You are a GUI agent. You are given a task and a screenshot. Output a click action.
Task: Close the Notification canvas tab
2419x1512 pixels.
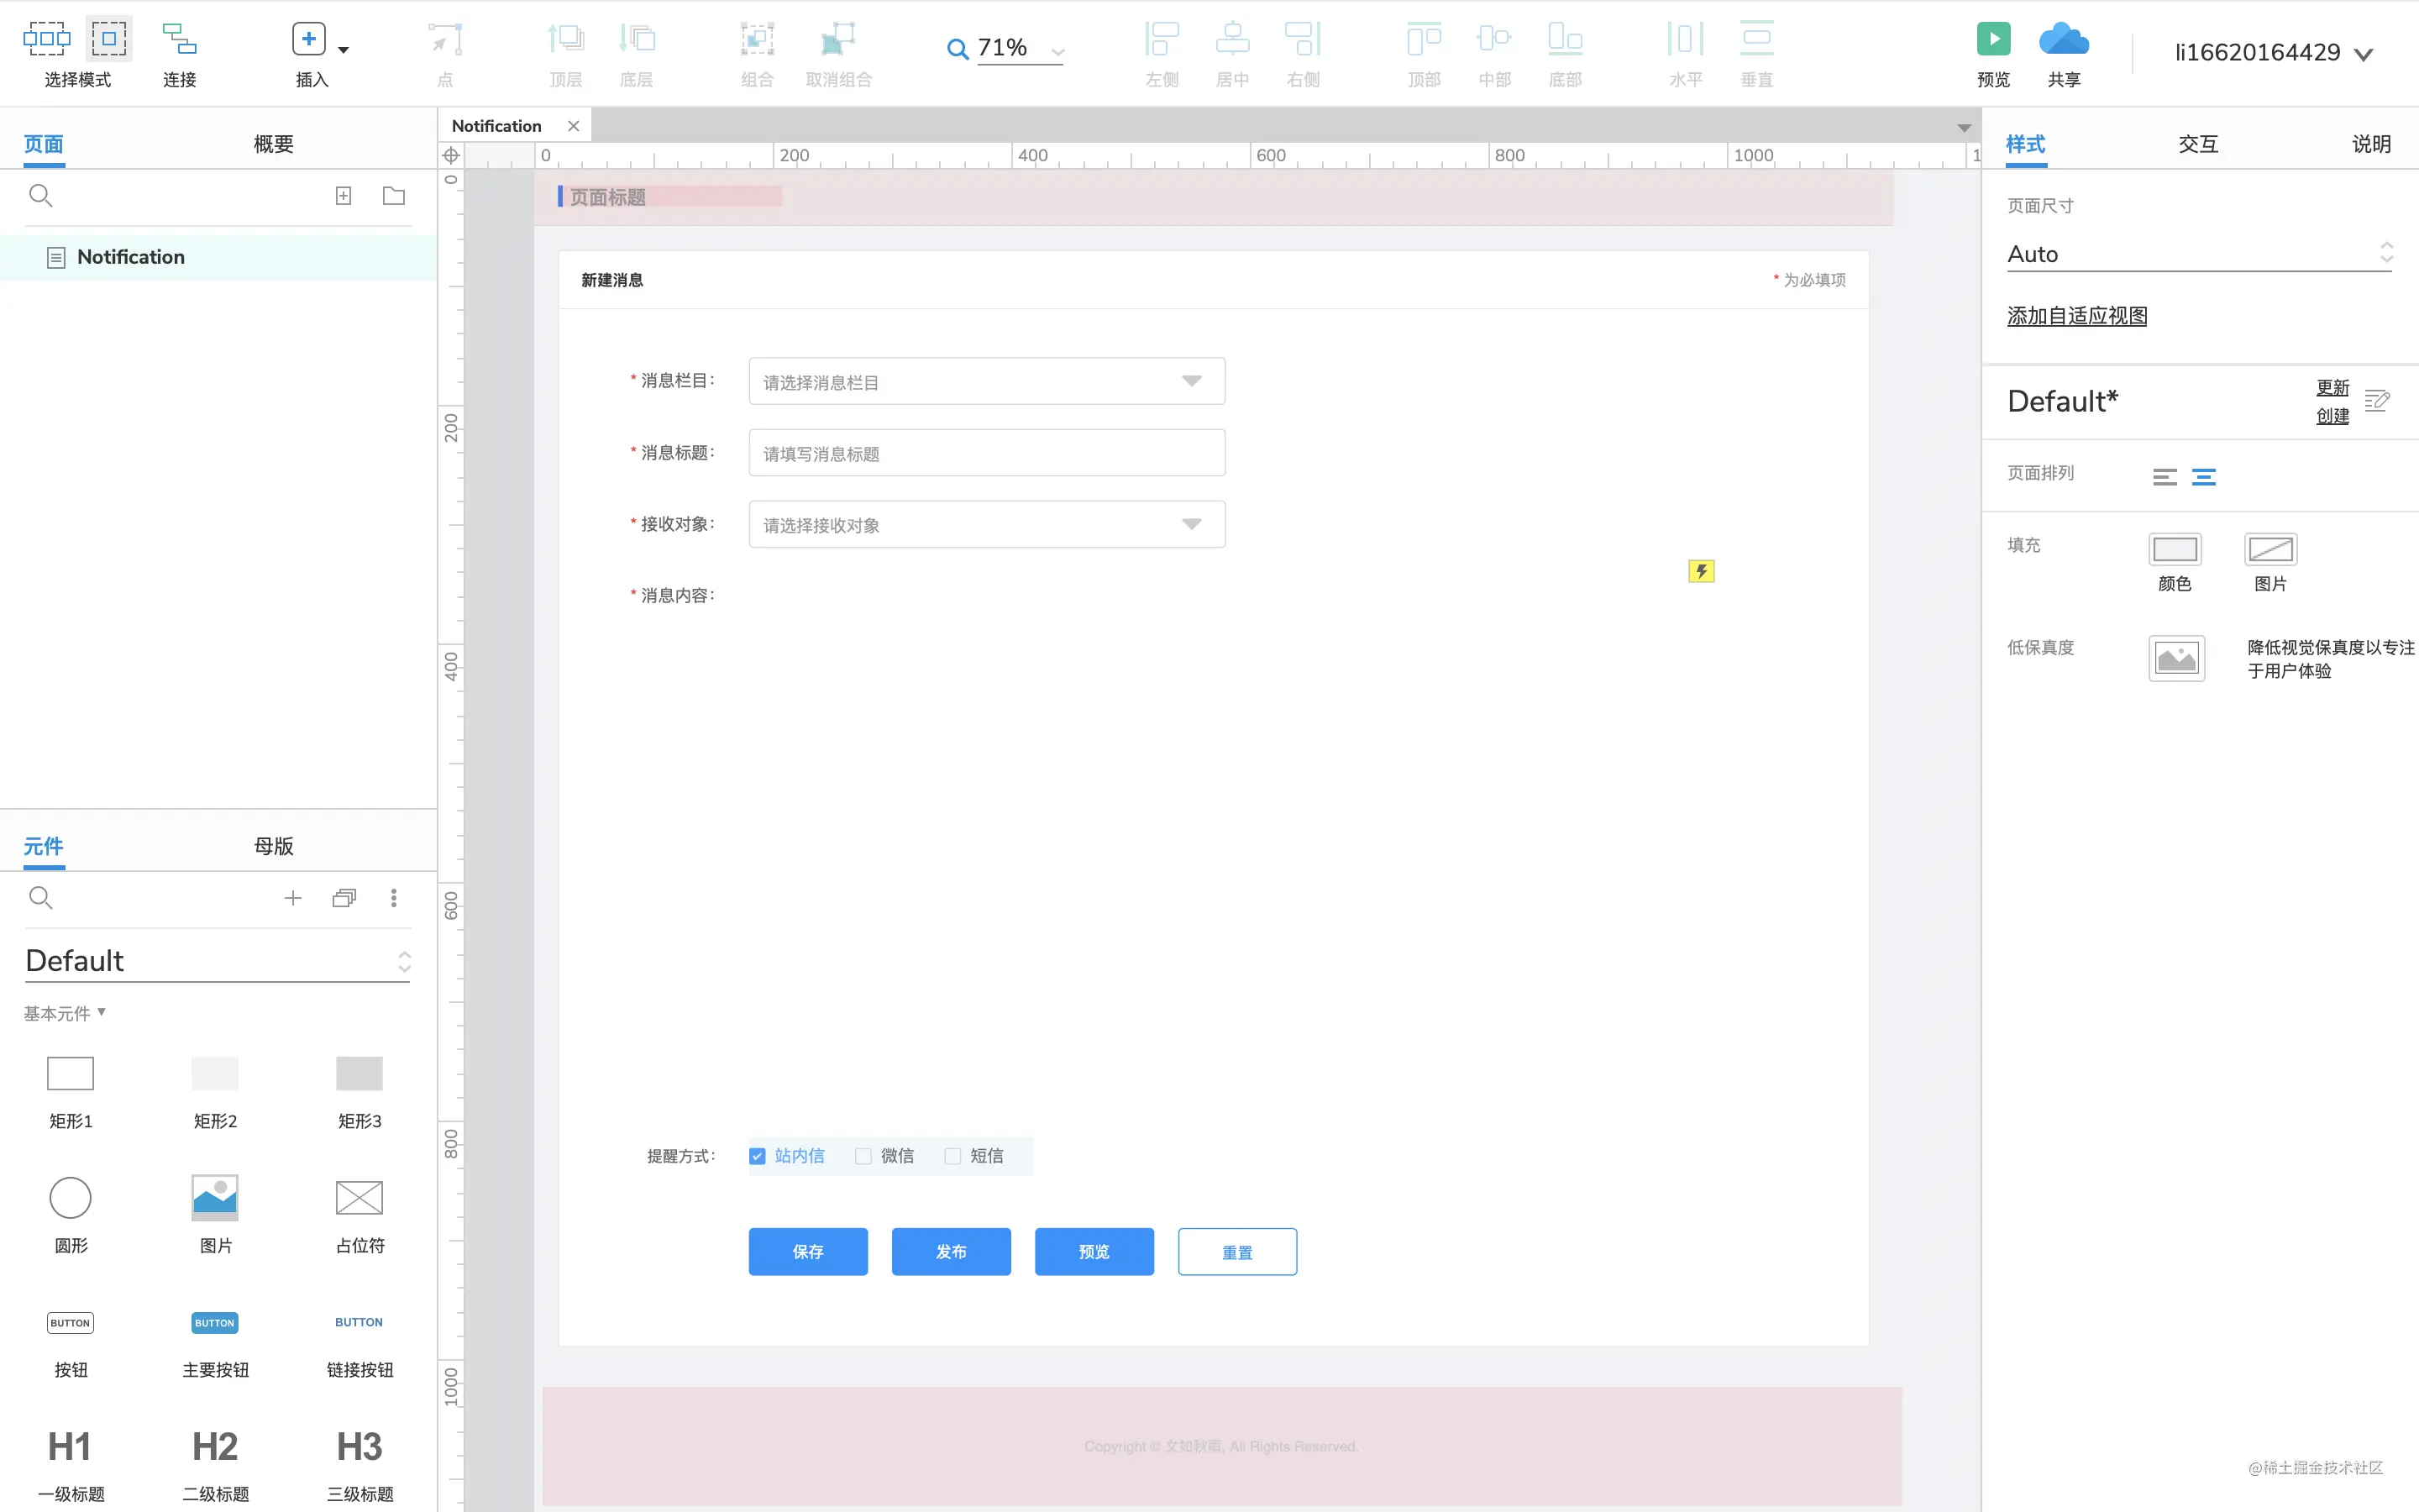573,126
